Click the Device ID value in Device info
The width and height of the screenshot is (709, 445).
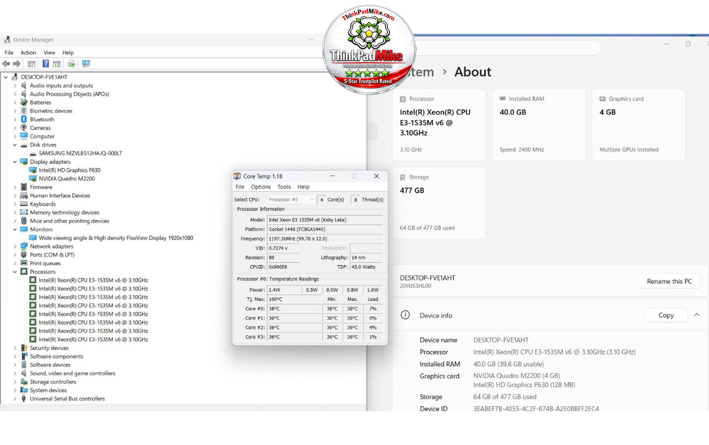pyautogui.click(x=536, y=409)
